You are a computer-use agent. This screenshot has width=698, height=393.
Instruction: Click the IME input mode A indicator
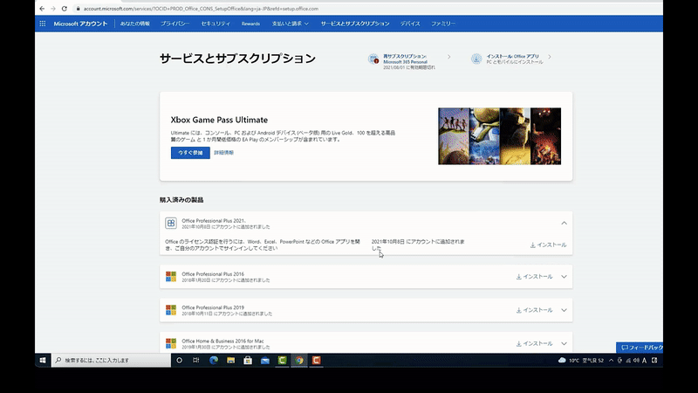(644, 360)
